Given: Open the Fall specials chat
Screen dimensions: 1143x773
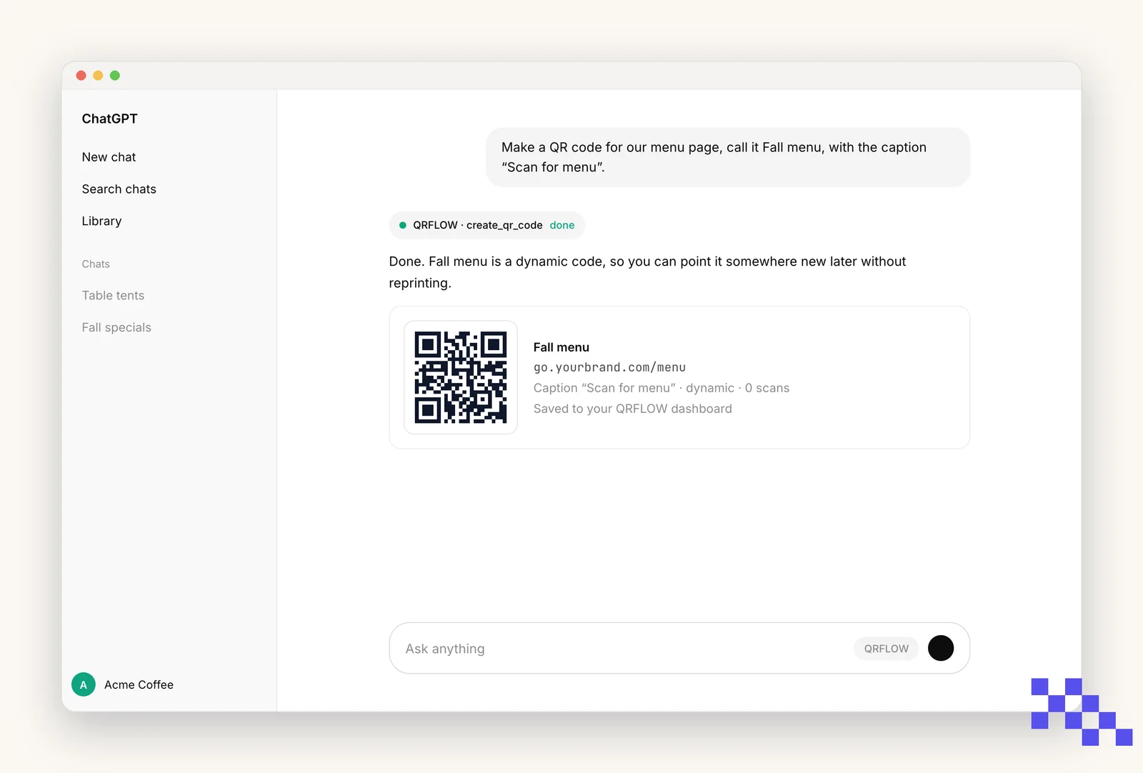Looking at the screenshot, I should [x=116, y=328].
